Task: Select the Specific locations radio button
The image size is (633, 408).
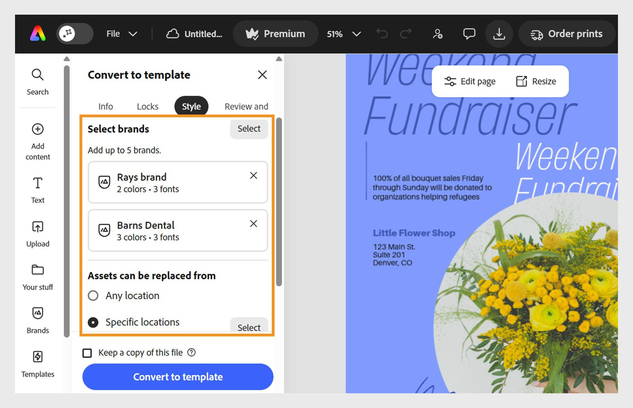Action: pyautogui.click(x=93, y=322)
